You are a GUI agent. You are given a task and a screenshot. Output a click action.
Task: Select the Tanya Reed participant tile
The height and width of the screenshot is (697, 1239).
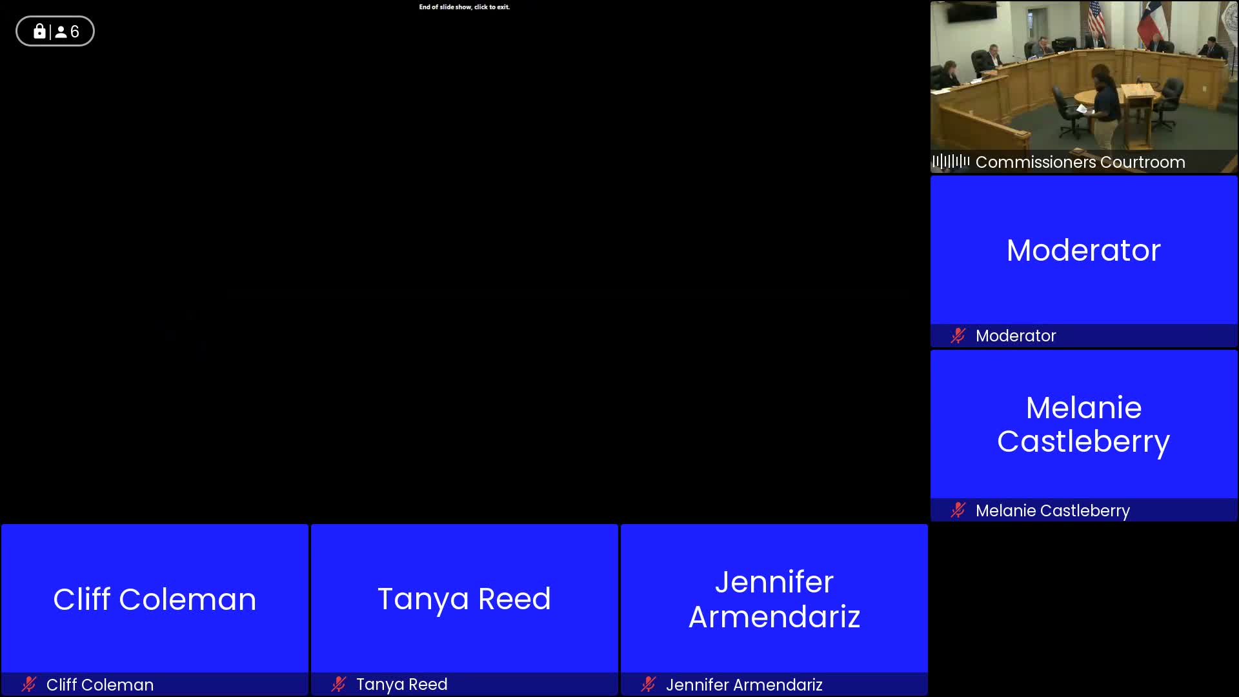465,599
